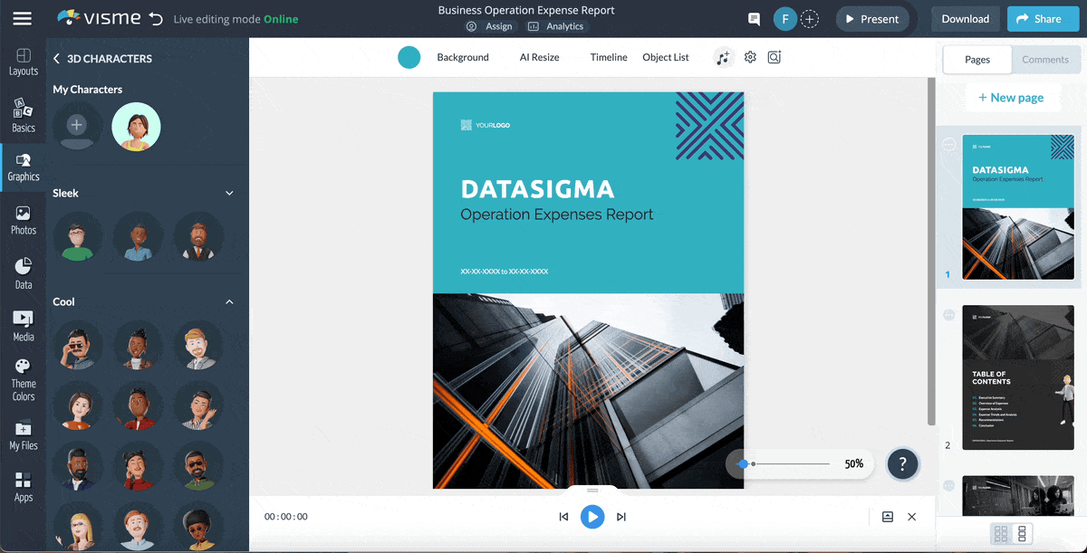This screenshot has height=553, width=1087.
Task: Click the Download button
Action: (x=965, y=19)
